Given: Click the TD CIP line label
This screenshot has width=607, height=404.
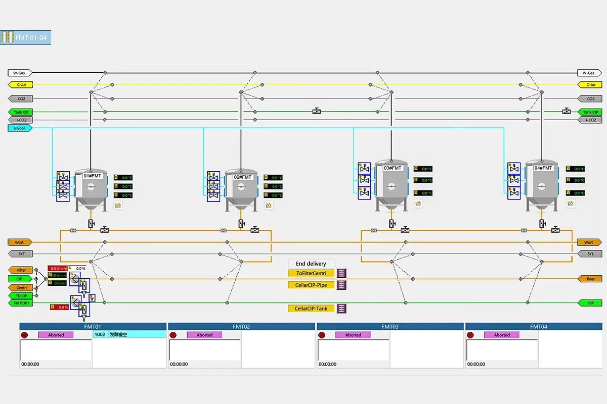Looking at the screenshot, I should [20, 296].
